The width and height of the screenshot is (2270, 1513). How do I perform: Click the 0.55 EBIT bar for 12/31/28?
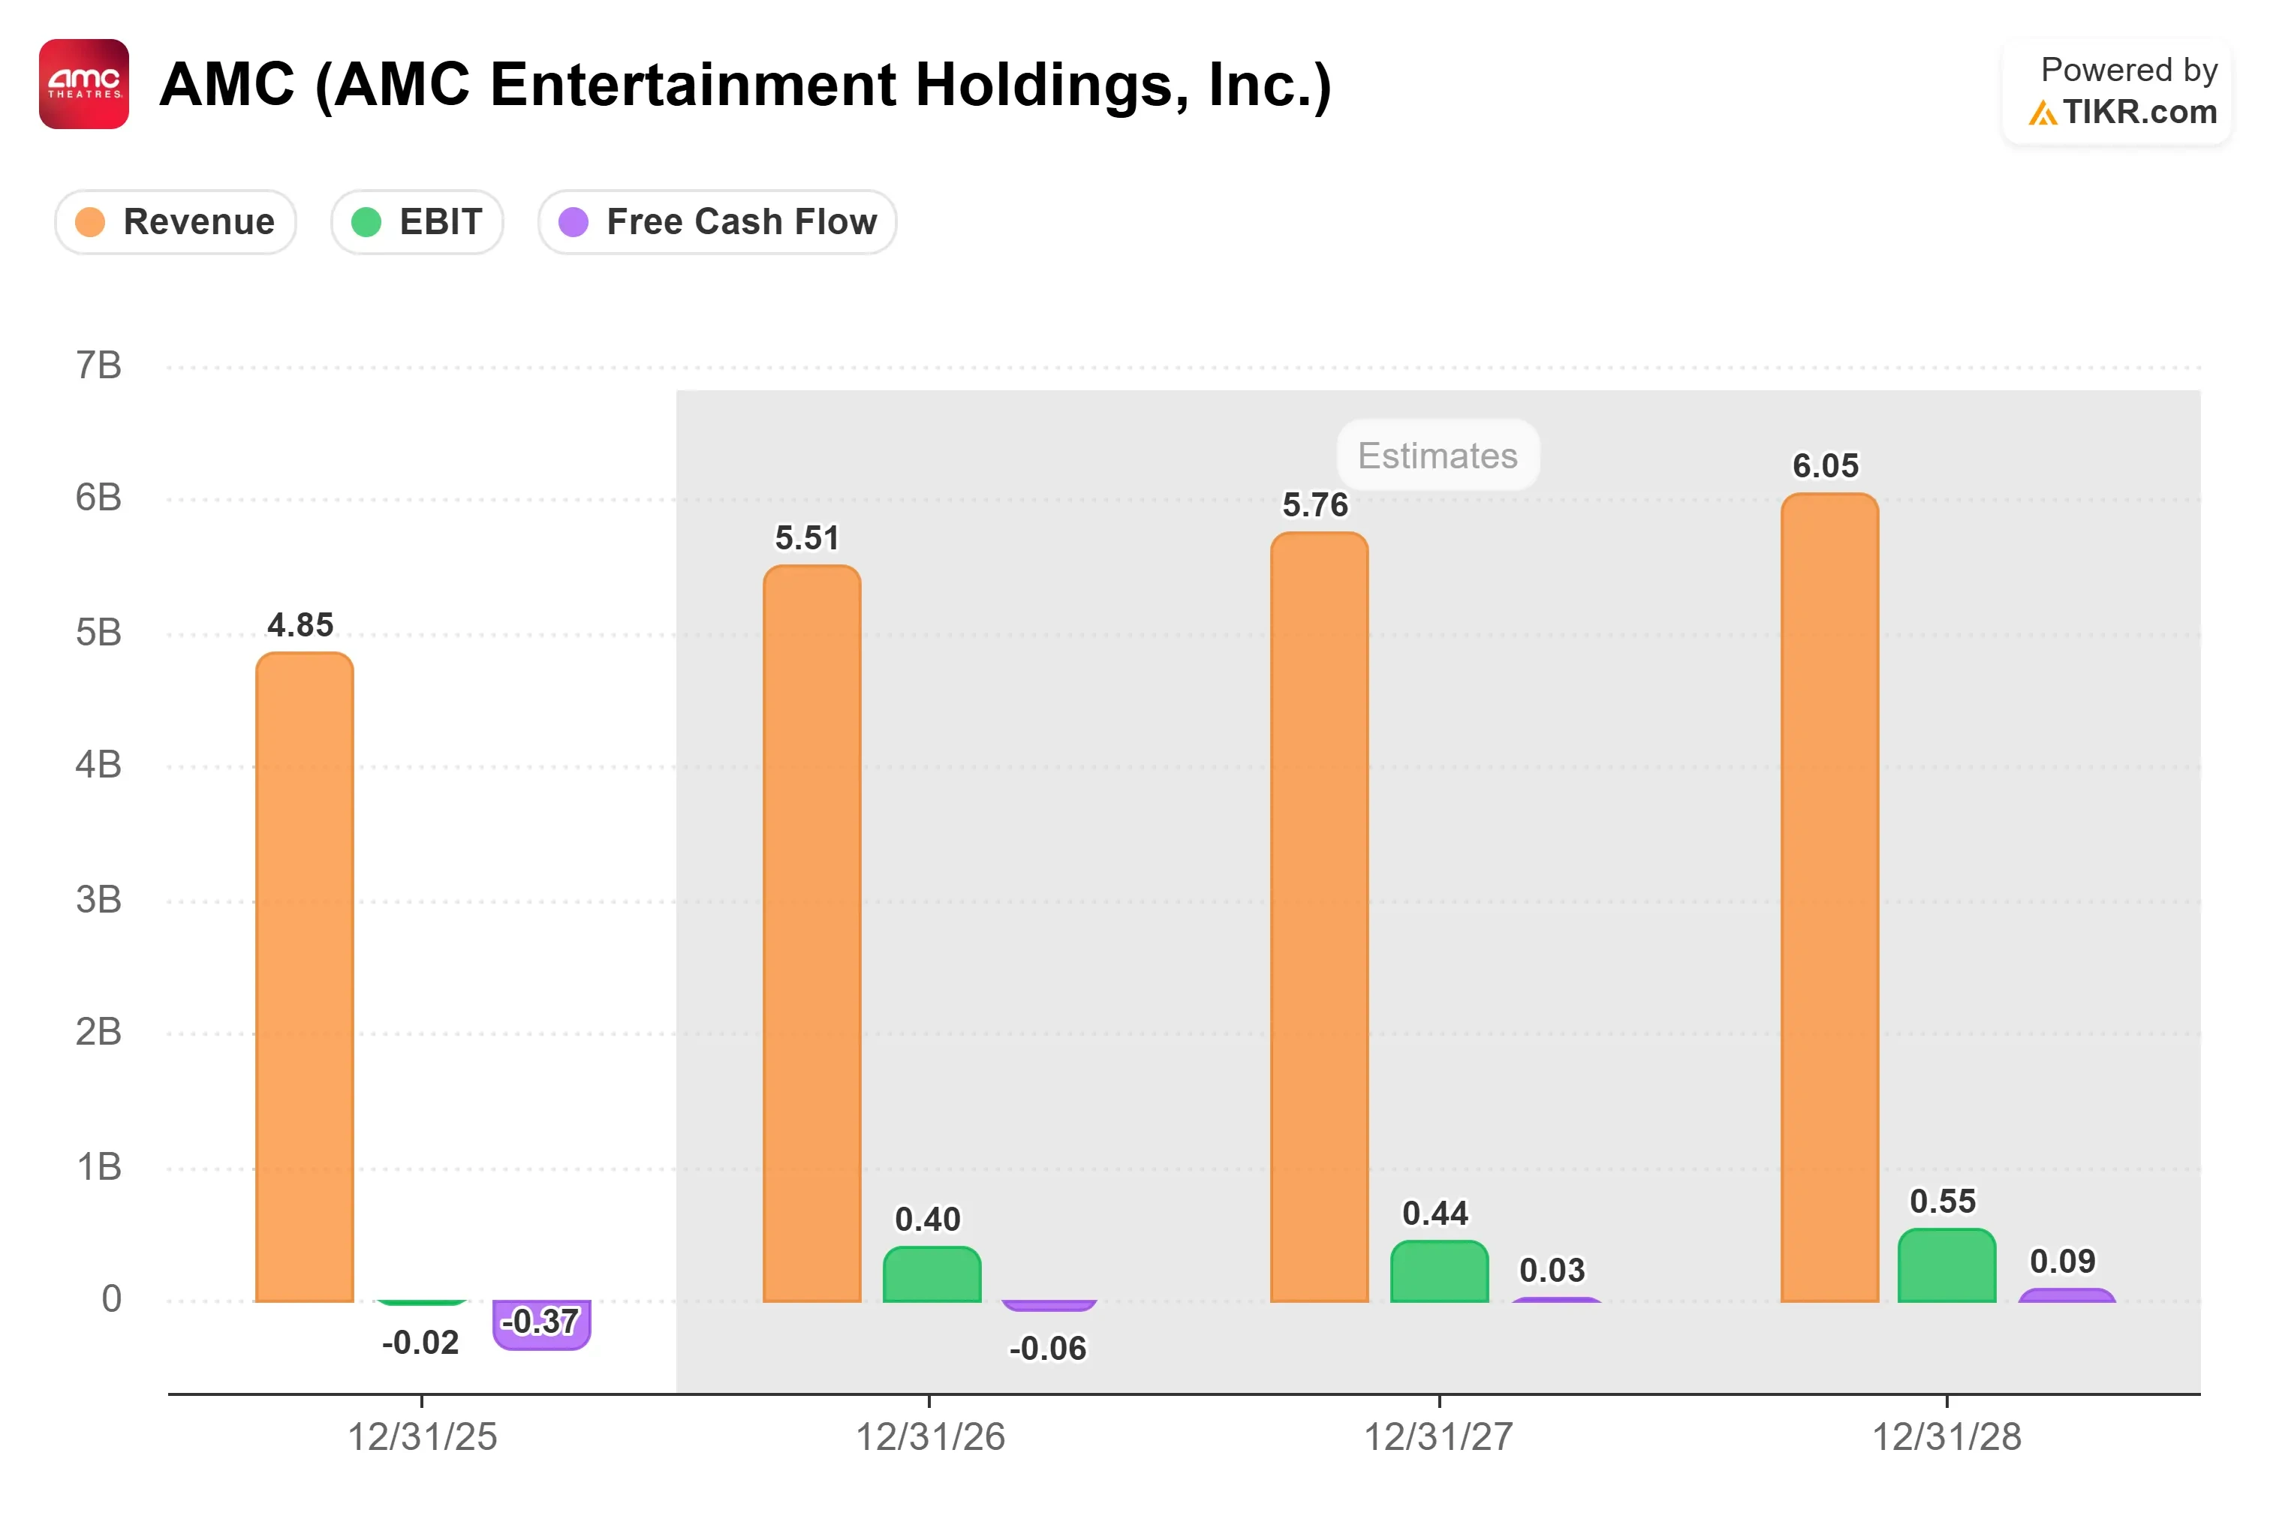coord(1946,1265)
